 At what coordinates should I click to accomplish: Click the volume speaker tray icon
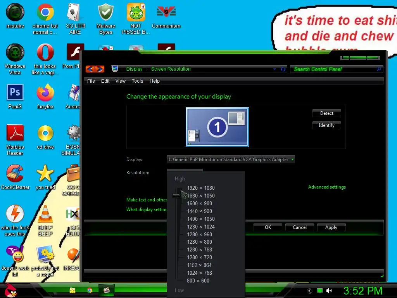click(x=329, y=291)
